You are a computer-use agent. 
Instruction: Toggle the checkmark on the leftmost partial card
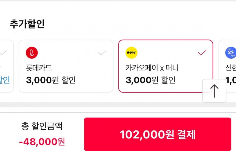[x=3, y=53]
